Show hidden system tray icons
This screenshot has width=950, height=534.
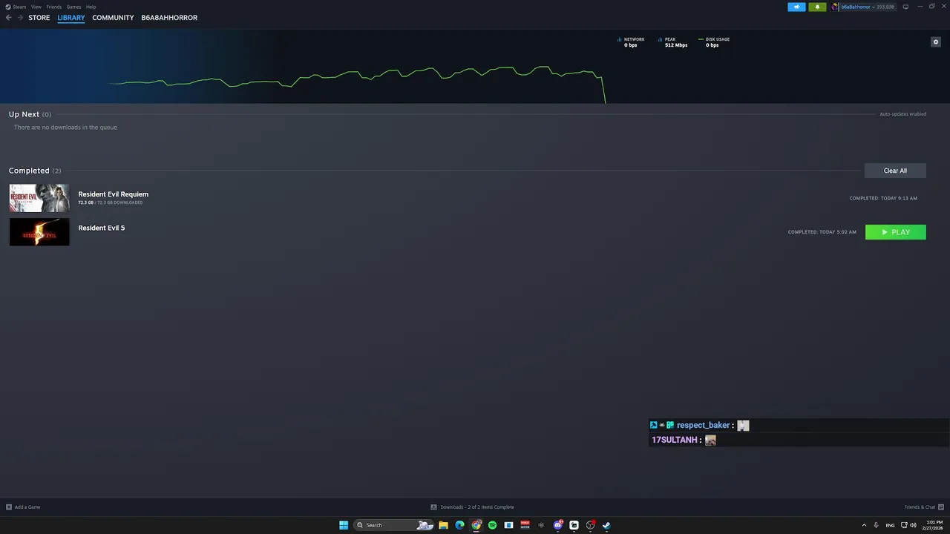pos(864,525)
